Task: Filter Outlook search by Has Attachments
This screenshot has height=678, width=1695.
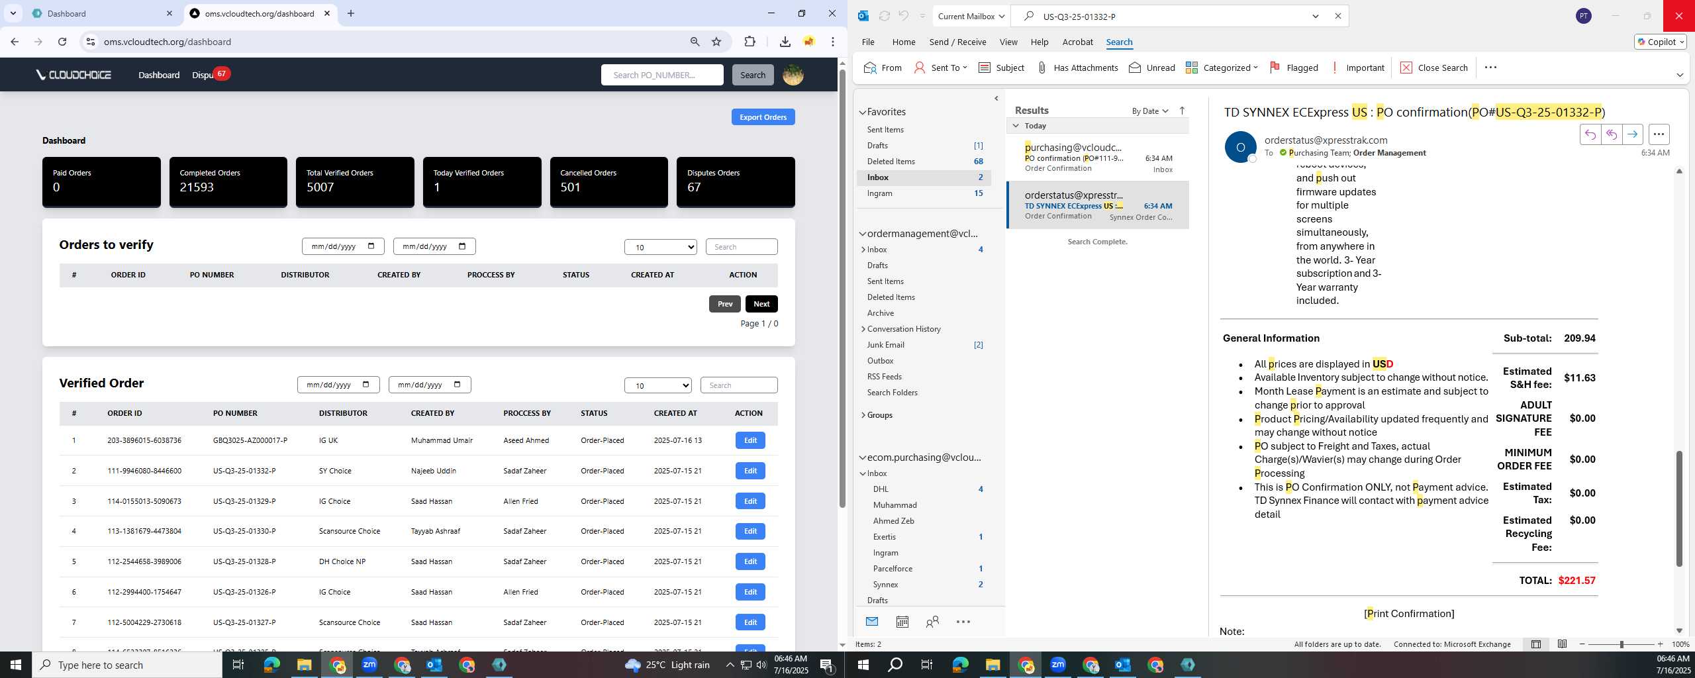Action: click(x=1077, y=68)
